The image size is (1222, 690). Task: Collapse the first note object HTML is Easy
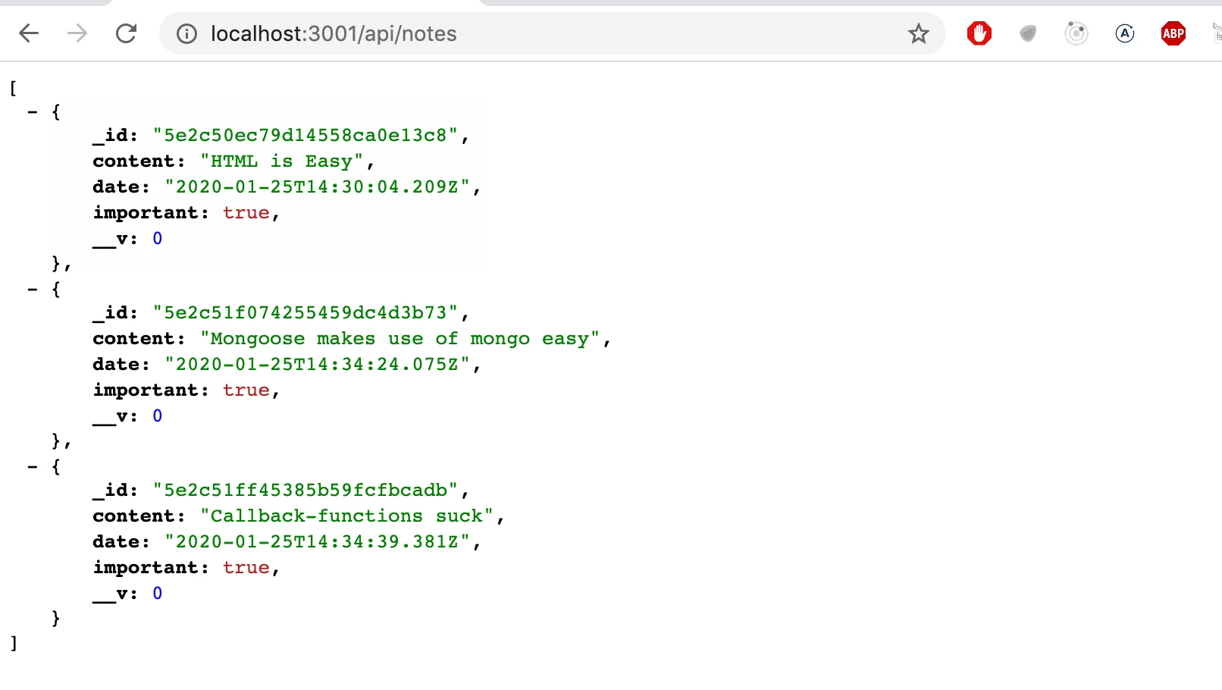click(33, 111)
